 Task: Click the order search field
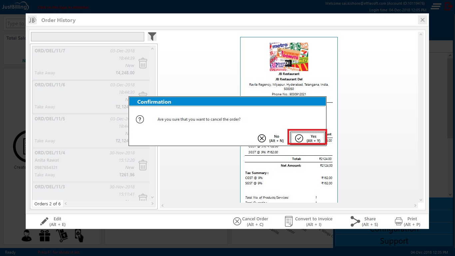point(88,37)
